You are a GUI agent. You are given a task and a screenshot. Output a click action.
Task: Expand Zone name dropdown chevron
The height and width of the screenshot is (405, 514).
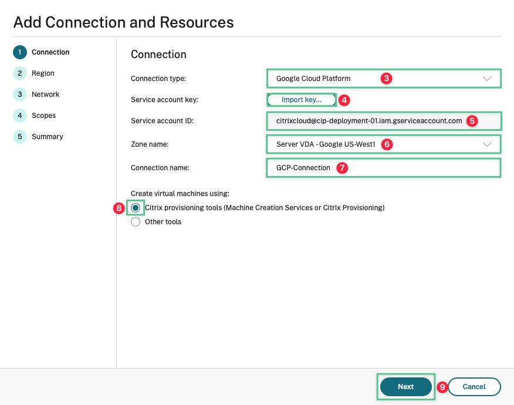(x=487, y=144)
